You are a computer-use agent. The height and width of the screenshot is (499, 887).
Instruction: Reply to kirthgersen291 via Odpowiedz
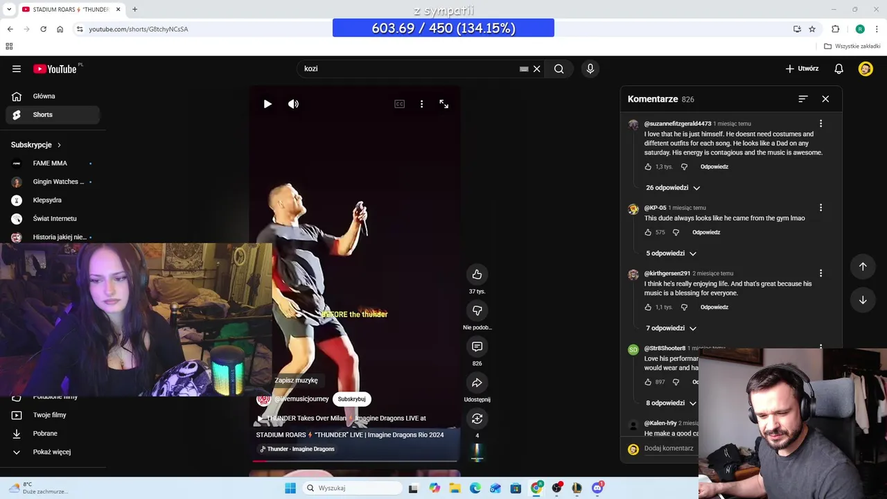[x=714, y=307]
